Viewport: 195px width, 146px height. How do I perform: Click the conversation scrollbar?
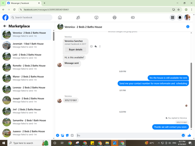pos(191,95)
